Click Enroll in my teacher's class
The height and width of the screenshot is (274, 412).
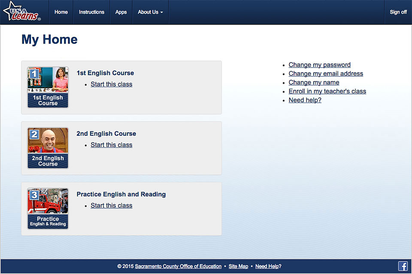click(x=327, y=91)
